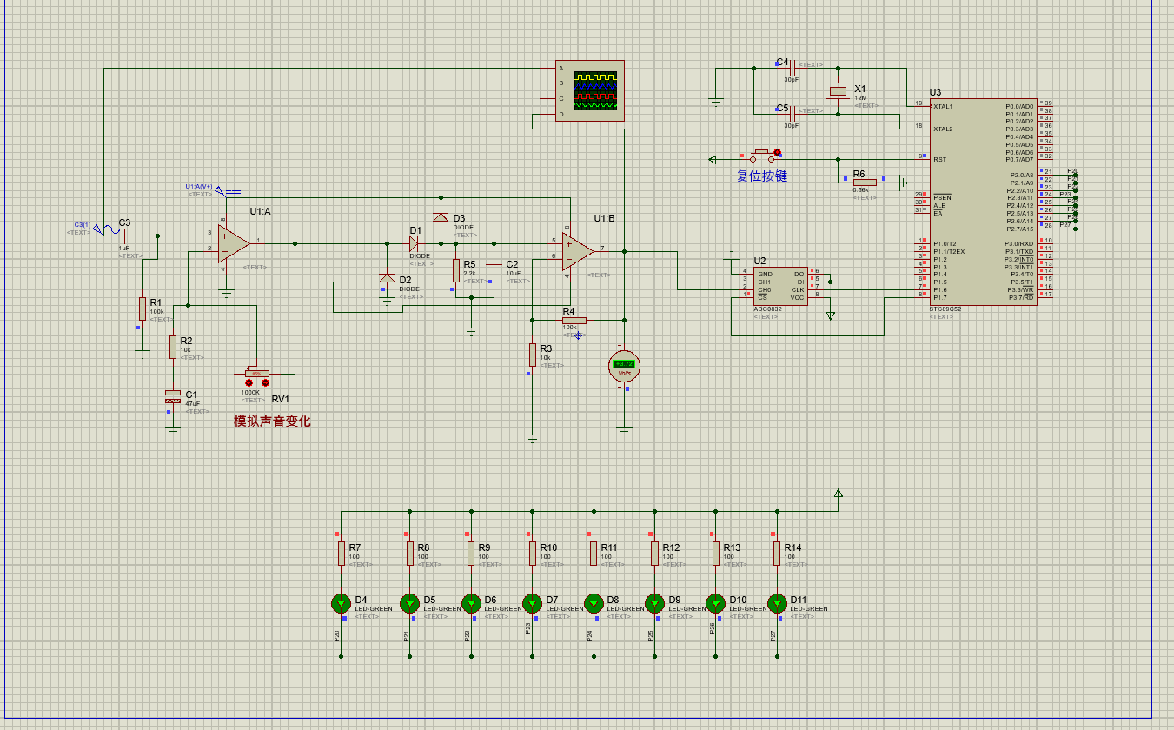The height and width of the screenshot is (730, 1174).
Task: Select green LED D7
Action: 533,603
